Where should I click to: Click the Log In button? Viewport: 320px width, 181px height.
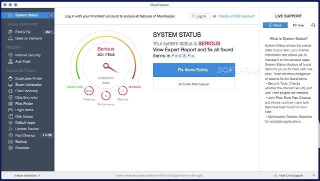coord(199,16)
